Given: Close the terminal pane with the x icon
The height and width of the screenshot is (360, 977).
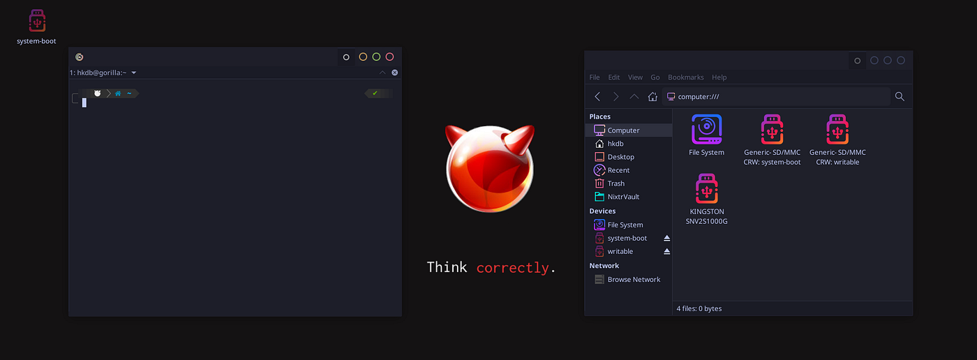Looking at the screenshot, I should coord(394,73).
